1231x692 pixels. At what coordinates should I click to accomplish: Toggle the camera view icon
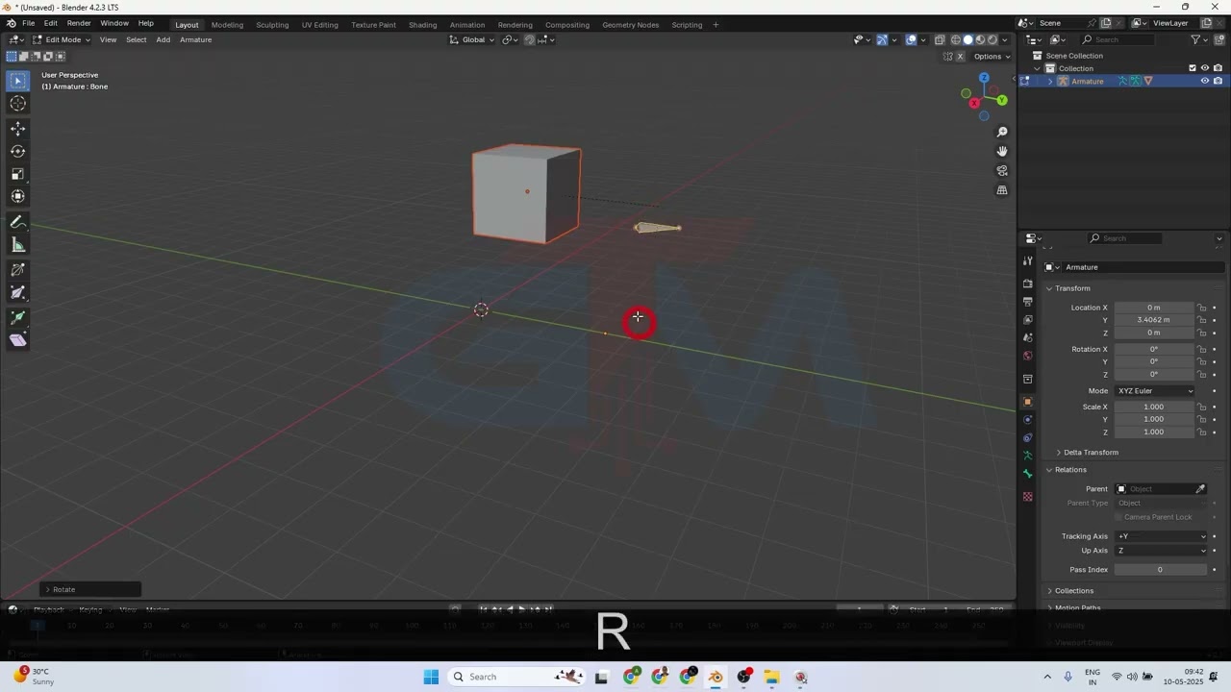click(x=1002, y=171)
